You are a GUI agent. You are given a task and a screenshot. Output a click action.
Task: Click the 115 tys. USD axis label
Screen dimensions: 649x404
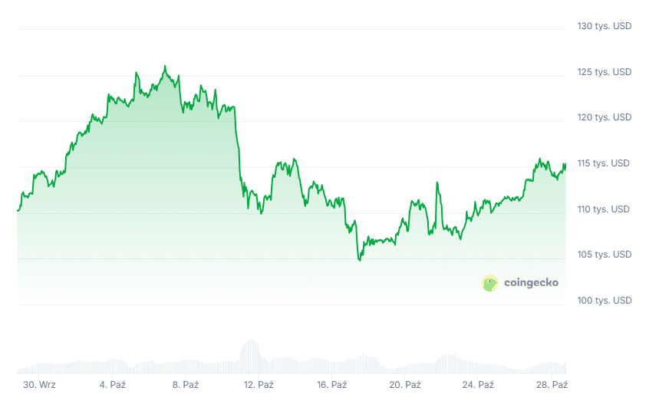click(605, 163)
